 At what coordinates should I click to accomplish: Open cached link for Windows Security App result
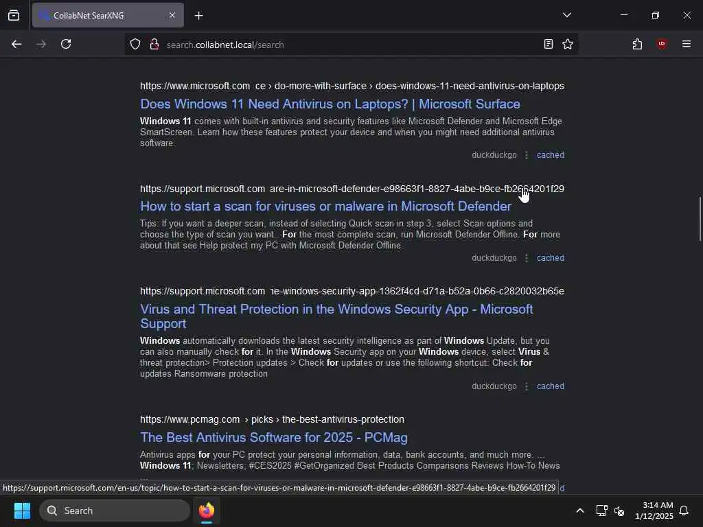point(551,386)
